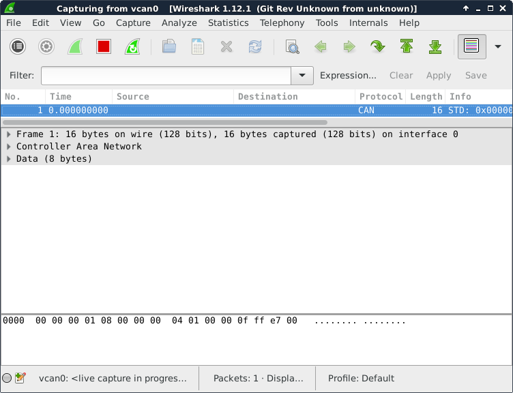Image resolution: width=513 pixels, height=393 pixels.
Task: Open the Expression... filter builder
Action: tap(348, 76)
